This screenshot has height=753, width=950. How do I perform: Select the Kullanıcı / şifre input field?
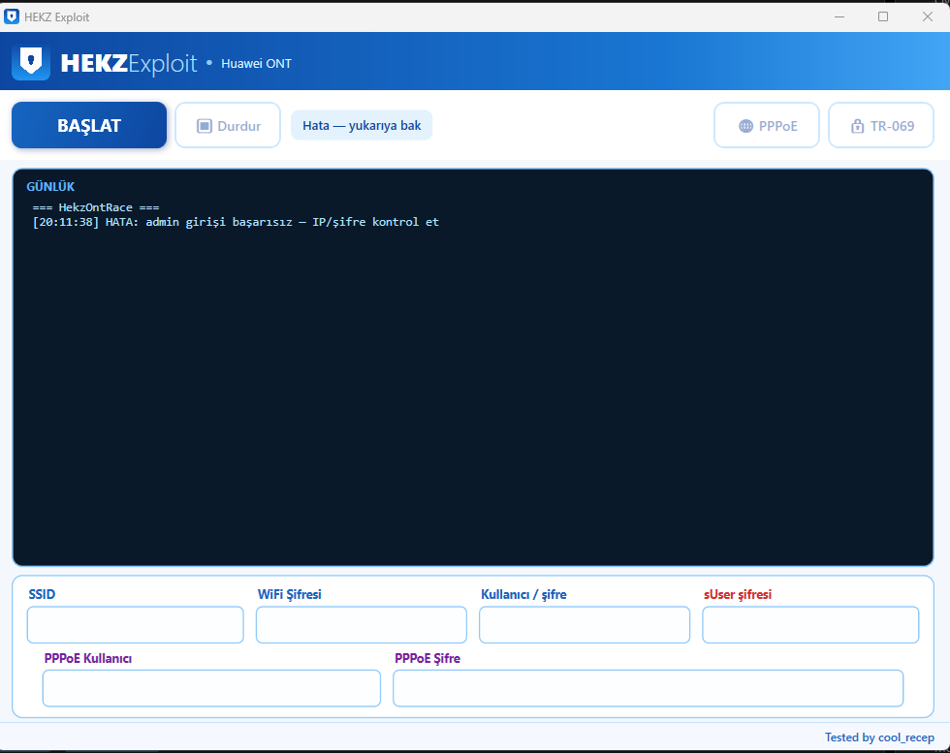click(585, 624)
